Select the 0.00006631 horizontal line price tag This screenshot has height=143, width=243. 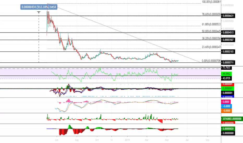pos(228,16)
